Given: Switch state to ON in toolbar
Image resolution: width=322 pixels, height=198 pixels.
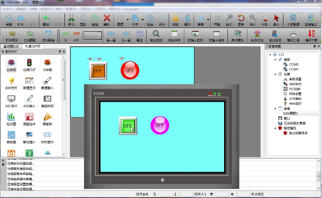Looking at the screenshot, I should tap(66, 35).
